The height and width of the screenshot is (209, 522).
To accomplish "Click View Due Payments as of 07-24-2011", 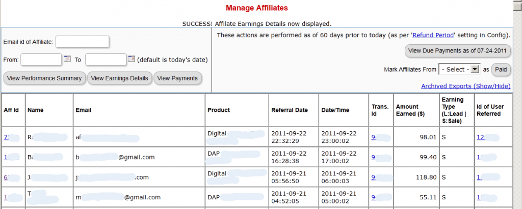I will [x=457, y=50].
